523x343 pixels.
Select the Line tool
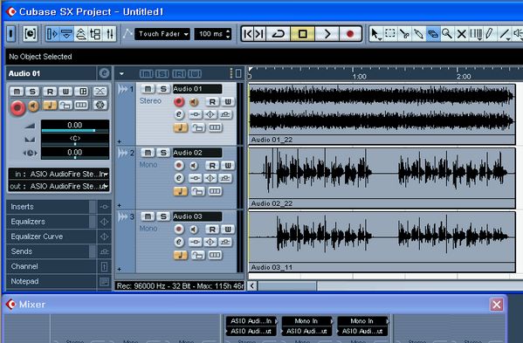tap(504, 34)
